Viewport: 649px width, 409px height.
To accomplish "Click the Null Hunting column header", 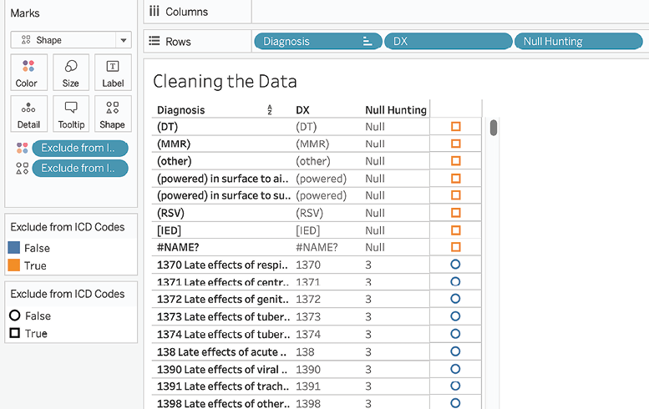I will point(396,110).
